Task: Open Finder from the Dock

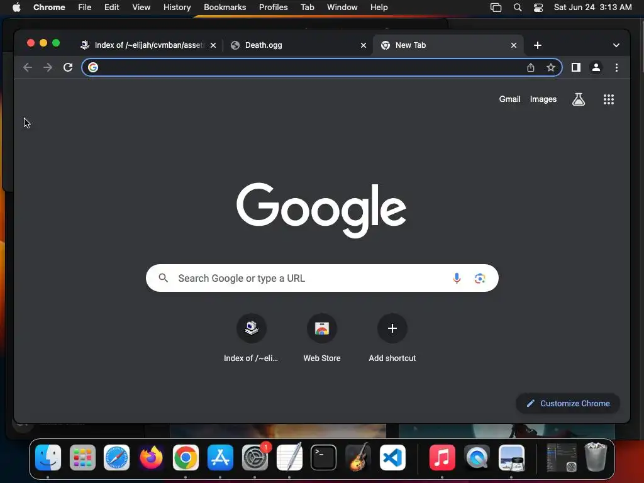Action: [48, 458]
